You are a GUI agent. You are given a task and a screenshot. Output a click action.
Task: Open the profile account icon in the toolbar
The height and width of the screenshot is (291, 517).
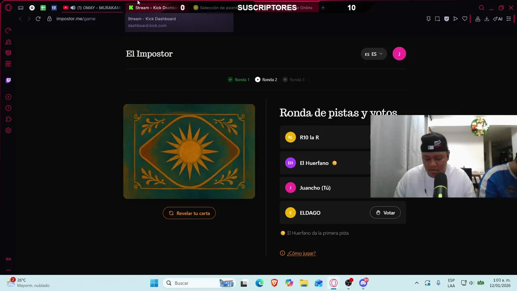478,19
